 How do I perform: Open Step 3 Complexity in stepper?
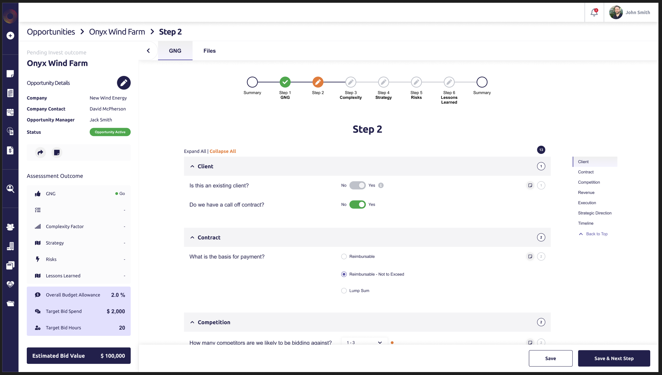[351, 82]
